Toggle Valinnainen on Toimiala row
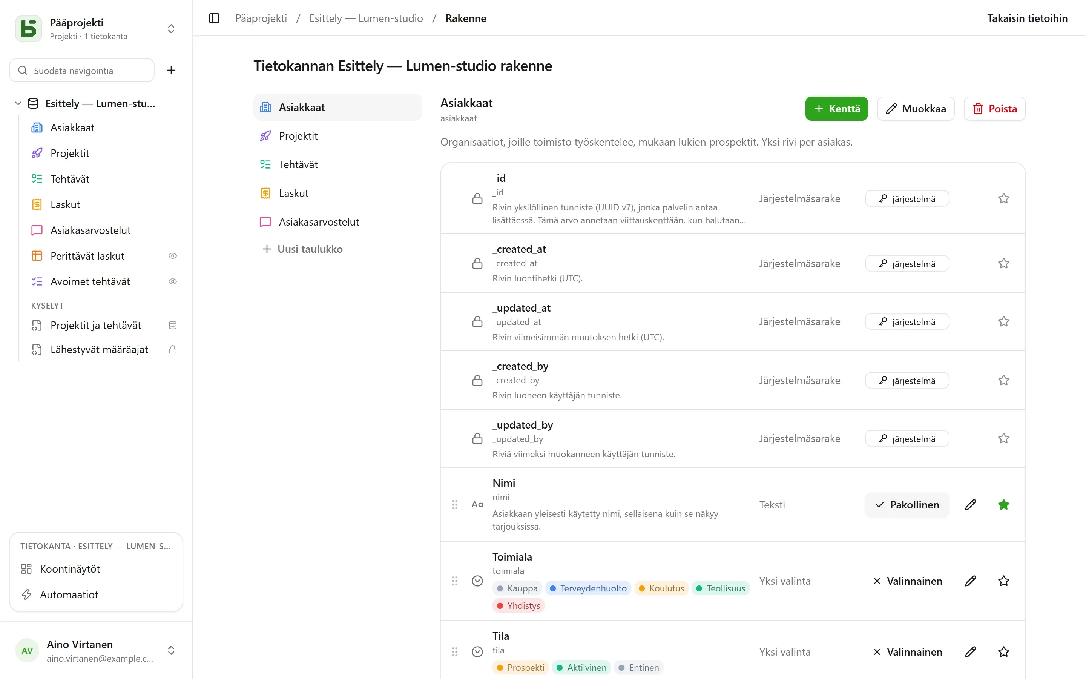The image size is (1086, 679). coord(907,581)
